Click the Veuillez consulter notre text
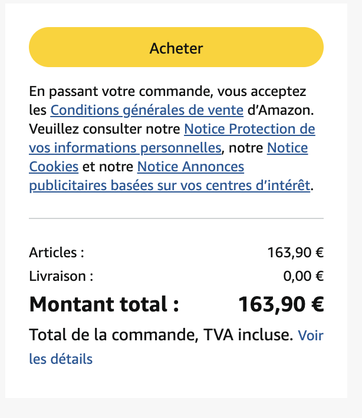362x418 pixels. click(104, 129)
